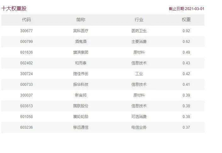Image resolution: width=222 pixels, height=153 pixels.
Task: Select the weight value 0.42
Action: (x=186, y=74)
